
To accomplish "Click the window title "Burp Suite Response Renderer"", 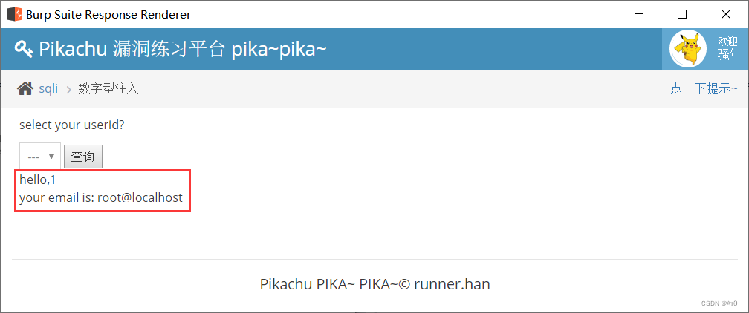I will click(x=108, y=14).
